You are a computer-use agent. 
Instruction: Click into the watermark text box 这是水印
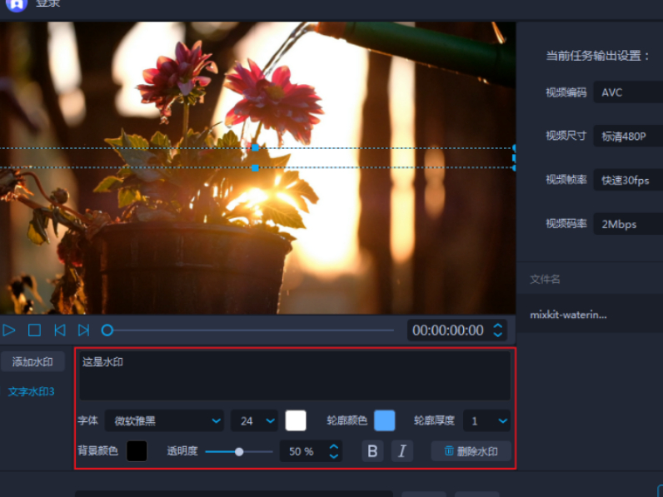point(295,375)
